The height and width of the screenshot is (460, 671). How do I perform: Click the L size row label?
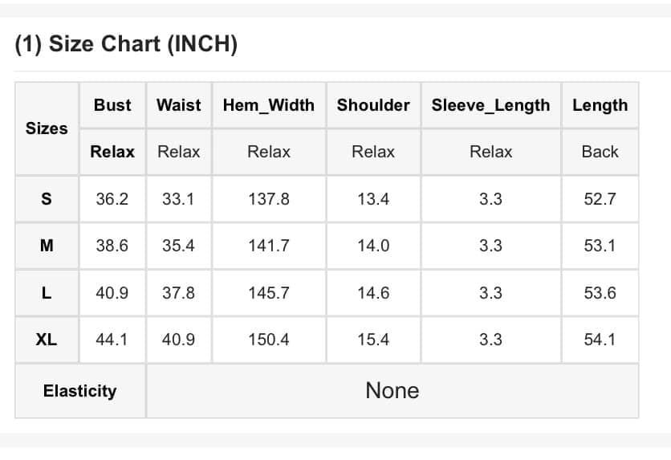tap(47, 293)
